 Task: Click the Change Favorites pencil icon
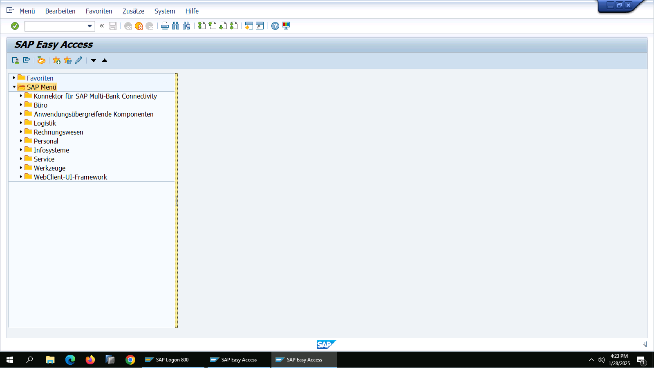click(x=78, y=61)
